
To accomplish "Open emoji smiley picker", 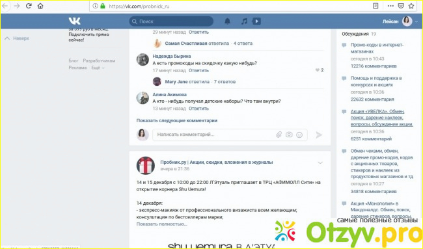I will point(299,135).
